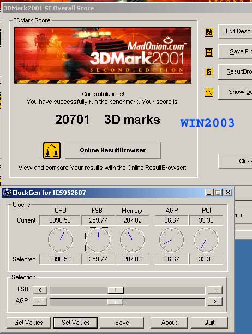Click the ClockGen title bar app icon
Image resolution: width=252 pixels, height=334 pixels.
[7, 192]
